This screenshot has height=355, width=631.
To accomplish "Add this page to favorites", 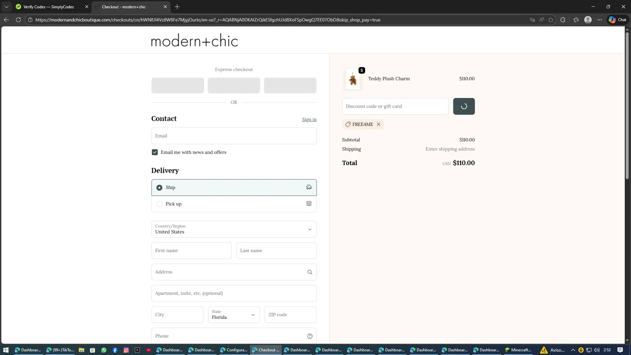I will (551, 20).
